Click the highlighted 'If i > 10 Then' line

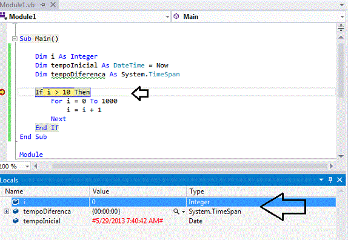(x=62, y=92)
